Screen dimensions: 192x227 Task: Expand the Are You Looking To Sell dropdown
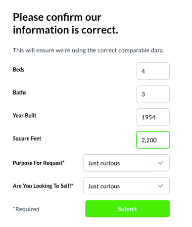pyautogui.click(x=126, y=186)
